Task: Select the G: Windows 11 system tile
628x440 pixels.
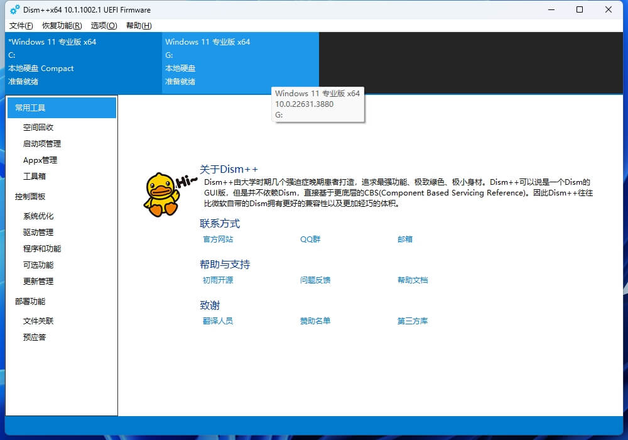Action: 240,62
